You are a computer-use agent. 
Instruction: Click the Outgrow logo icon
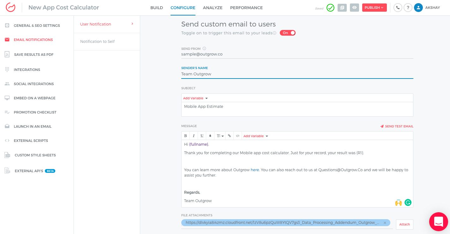click(x=10, y=8)
